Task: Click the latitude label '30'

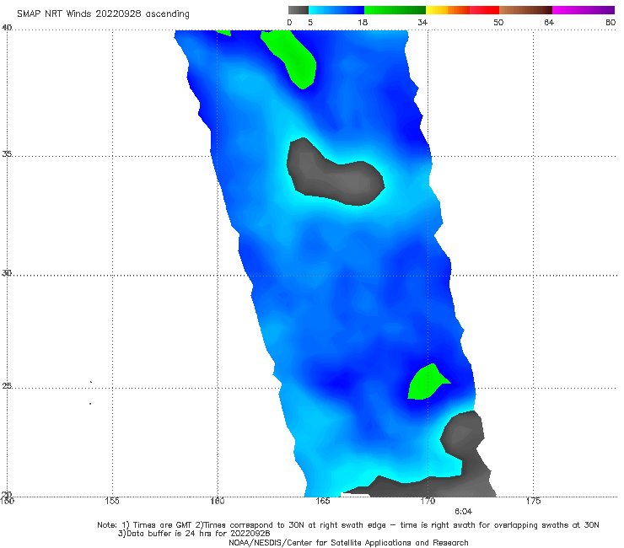Action: click(x=7, y=273)
